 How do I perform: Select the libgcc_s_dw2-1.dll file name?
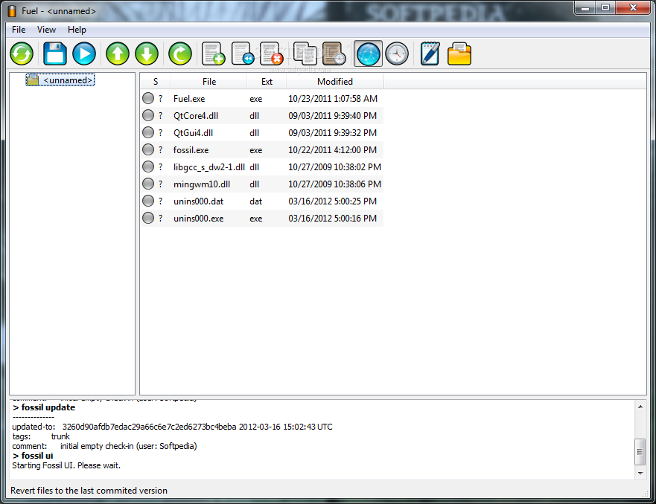pyautogui.click(x=209, y=167)
